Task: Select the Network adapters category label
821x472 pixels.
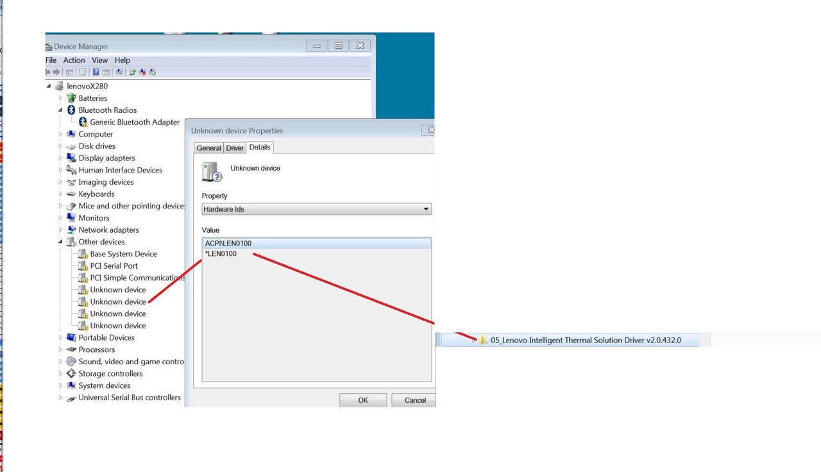Action: (x=108, y=230)
